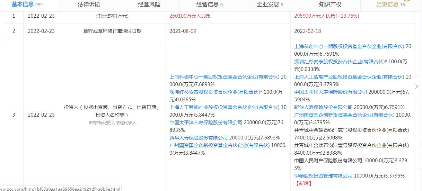Select date 2022-02-18
The height and width of the screenshot is (191, 422).
click(308, 31)
